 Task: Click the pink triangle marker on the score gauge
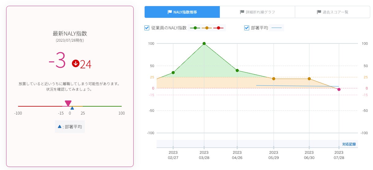pos(68,104)
